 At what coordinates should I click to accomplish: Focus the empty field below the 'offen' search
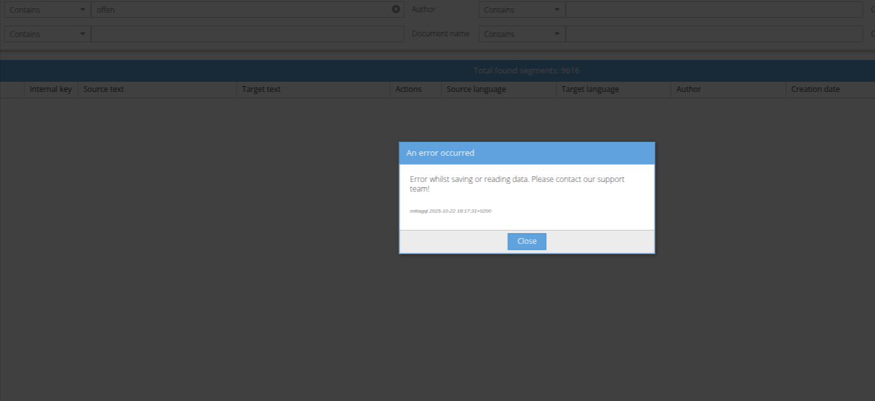(x=247, y=34)
